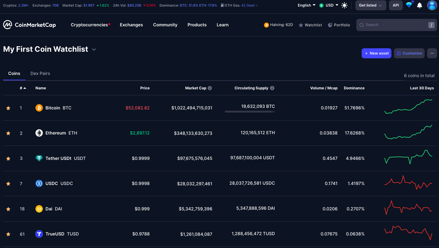The image size is (439, 248).
Task: Click the Customize button
Action: pyautogui.click(x=409, y=53)
